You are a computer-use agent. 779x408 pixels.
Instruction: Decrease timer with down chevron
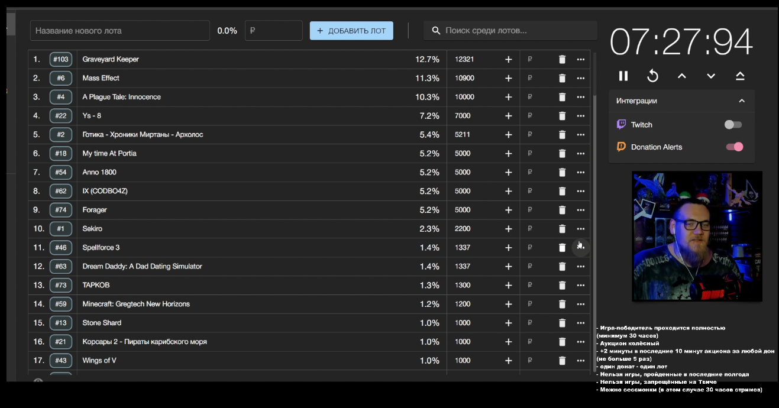click(x=711, y=76)
